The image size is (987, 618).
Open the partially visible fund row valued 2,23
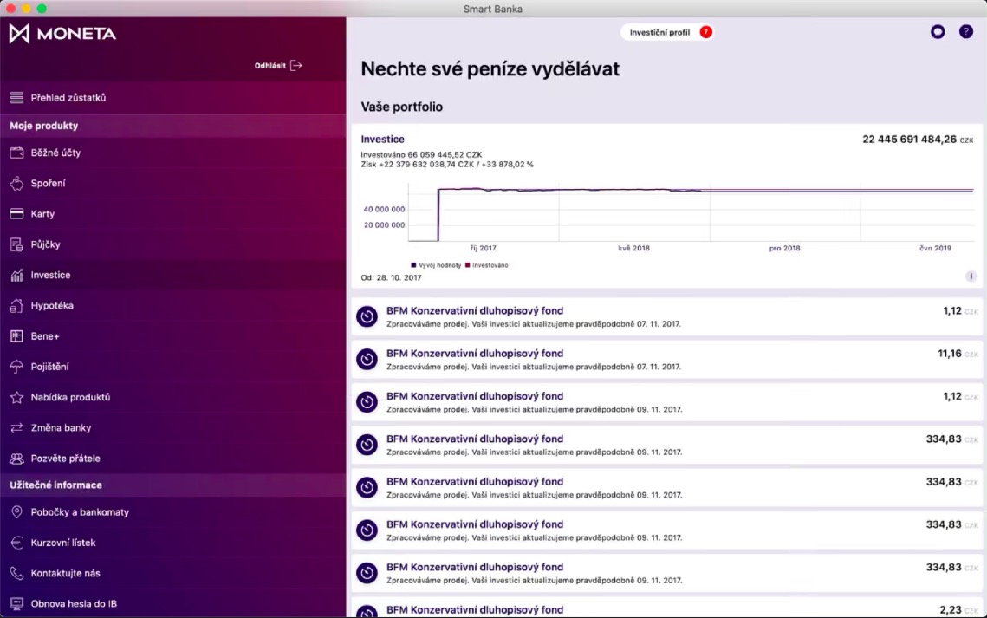[x=666, y=608]
